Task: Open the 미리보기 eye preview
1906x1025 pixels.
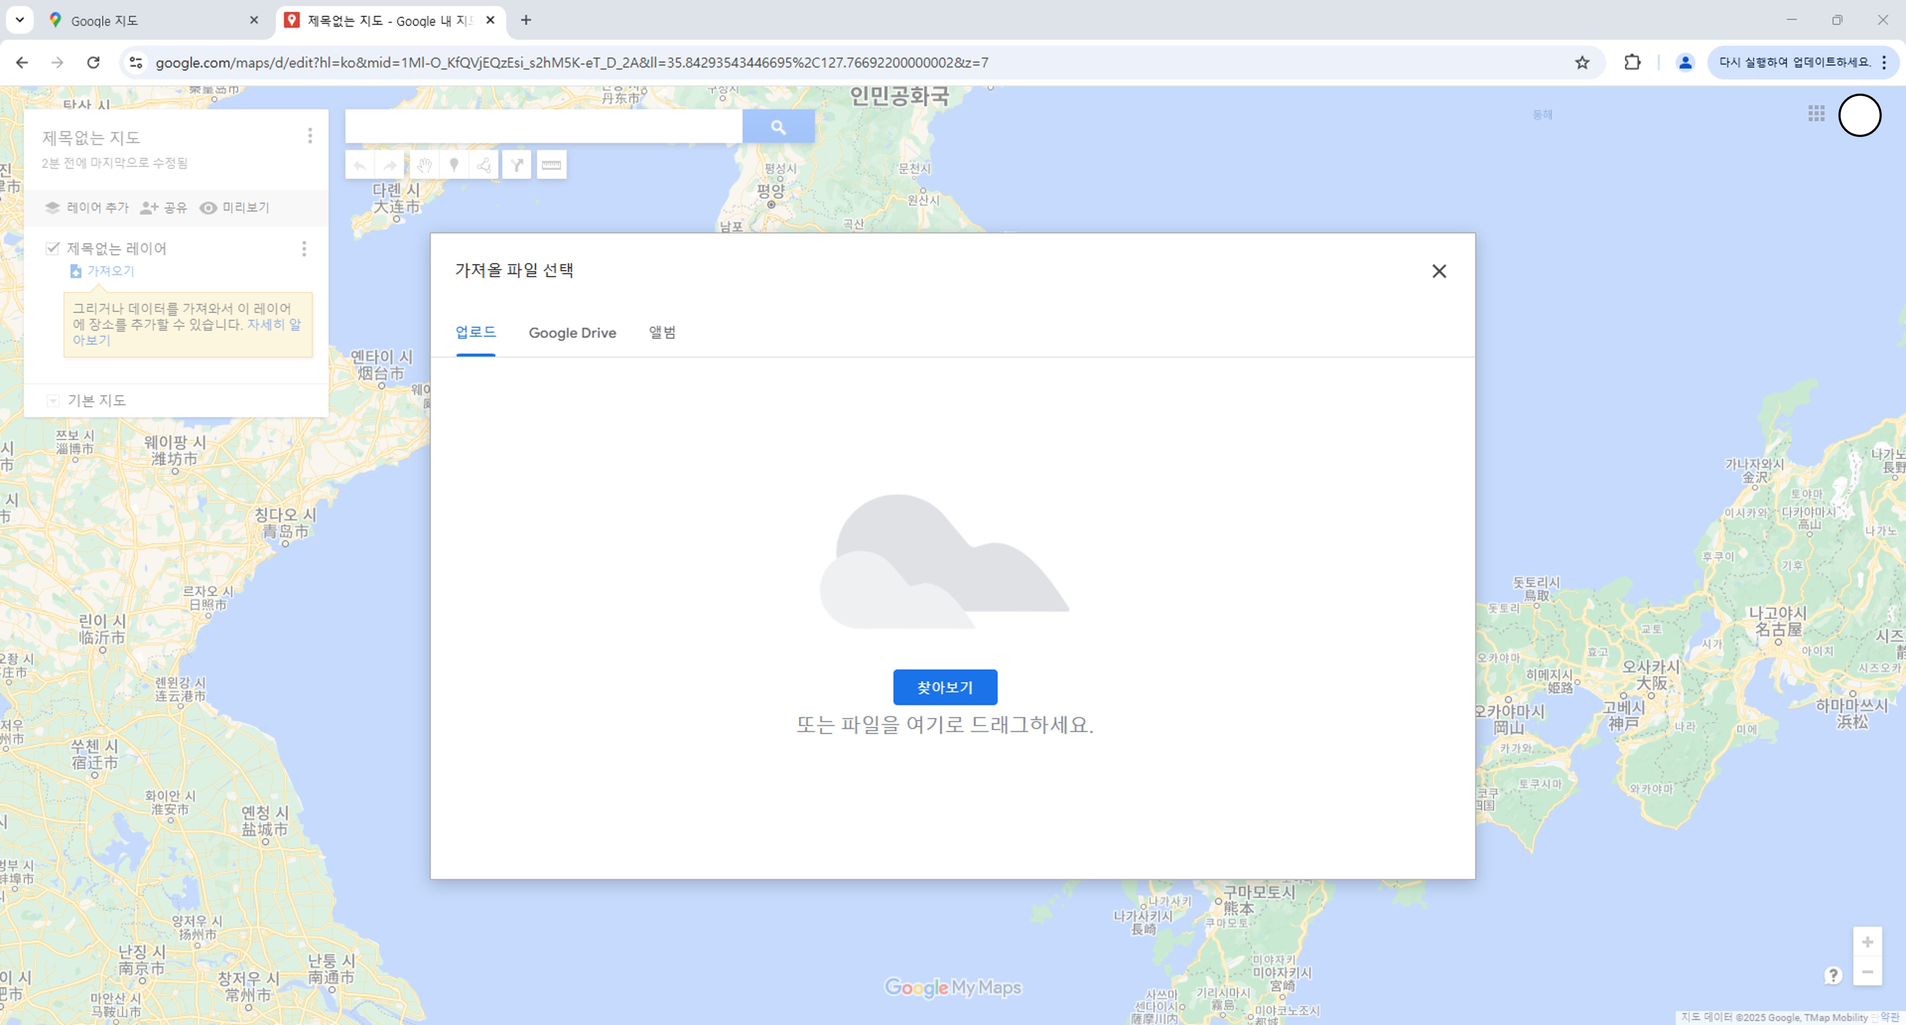Action: (234, 208)
